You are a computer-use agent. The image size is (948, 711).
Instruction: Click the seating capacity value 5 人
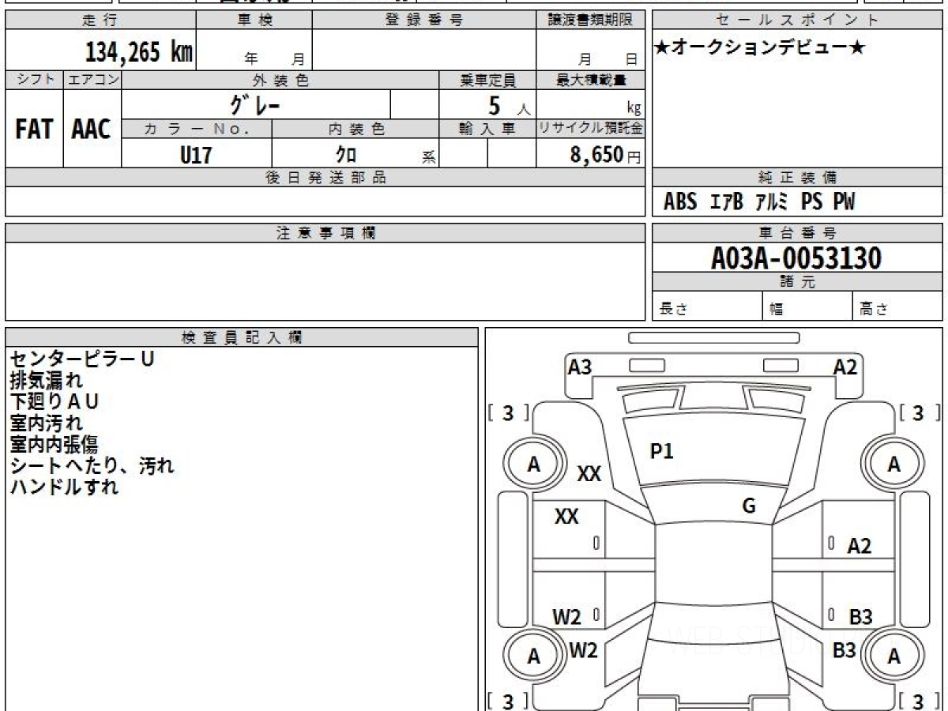point(508,106)
